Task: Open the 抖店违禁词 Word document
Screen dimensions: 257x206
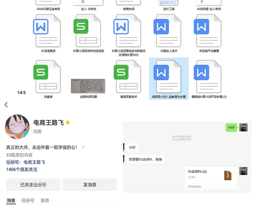Action: 48,31
